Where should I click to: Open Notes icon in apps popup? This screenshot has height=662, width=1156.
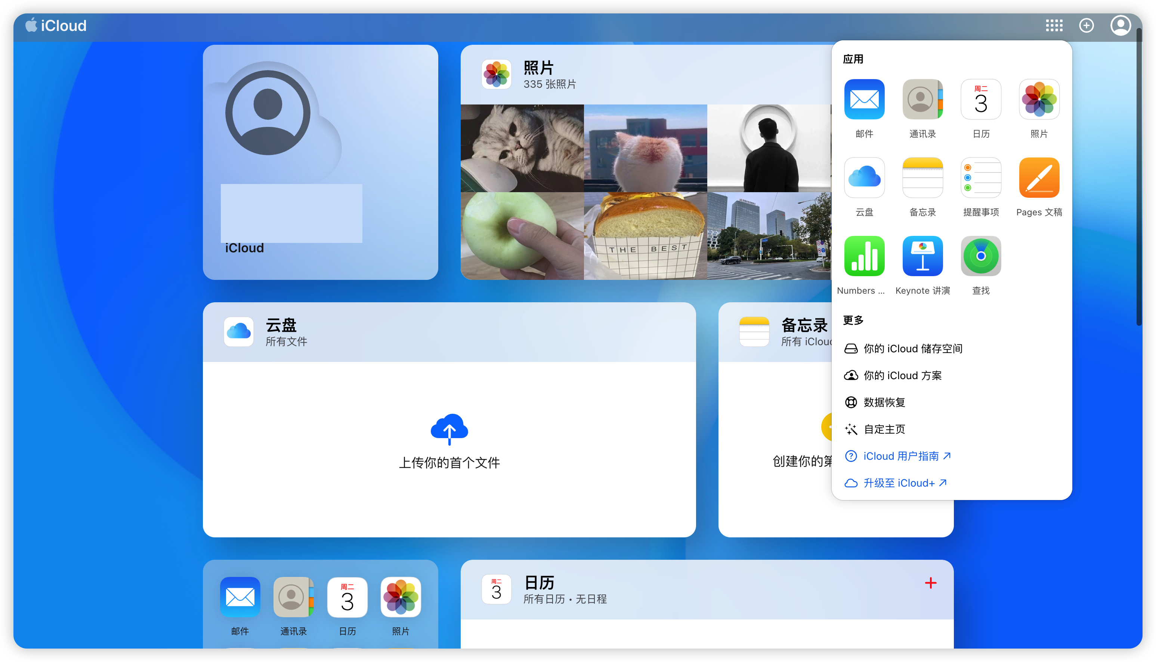(922, 178)
